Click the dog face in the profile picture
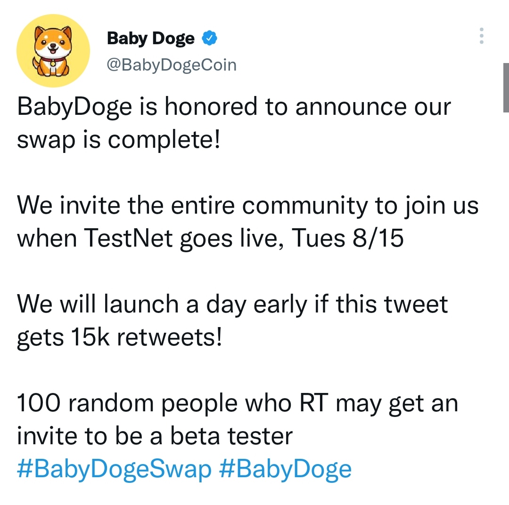The image size is (509, 505). click(53, 43)
